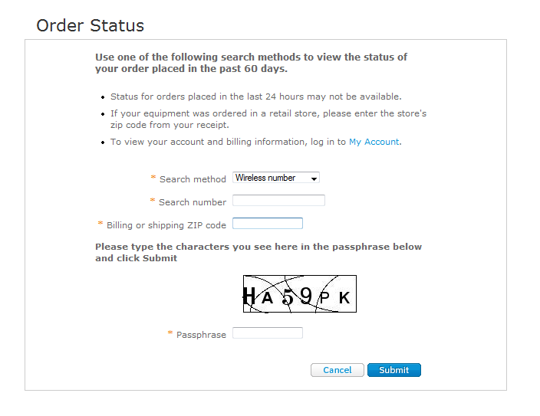
Task: Click the bold "Use one of the following" instructions
Action: (x=251, y=63)
